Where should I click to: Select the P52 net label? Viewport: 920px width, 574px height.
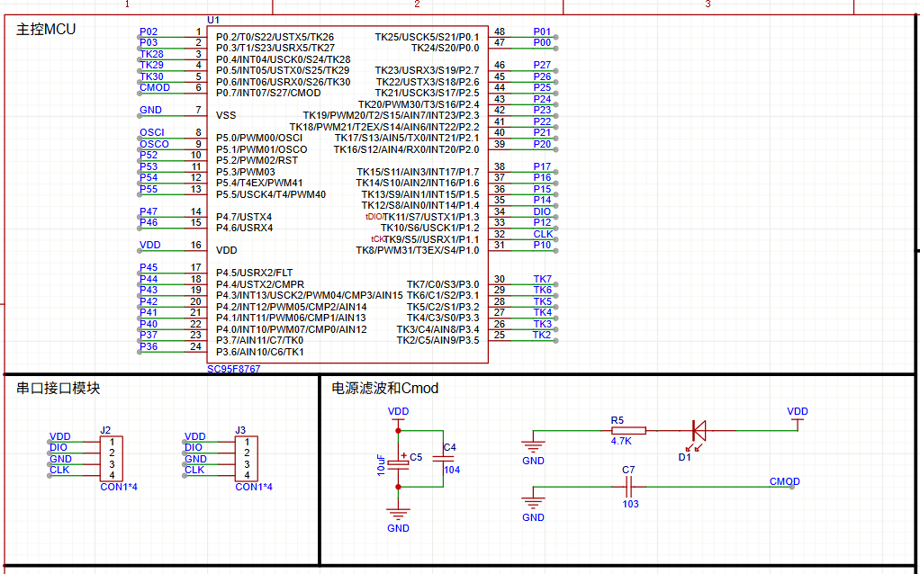pyautogui.click(x=149, y=156)
